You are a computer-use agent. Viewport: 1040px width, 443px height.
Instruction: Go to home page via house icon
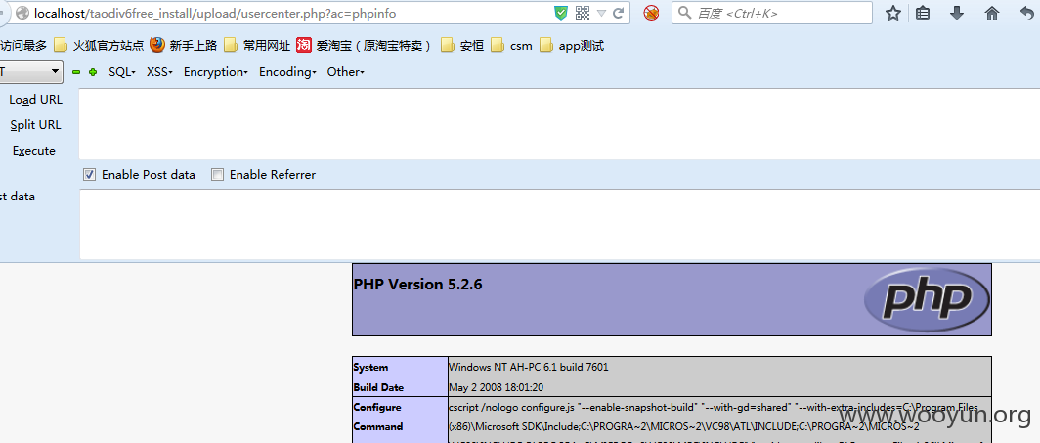(x=992, y=13)
